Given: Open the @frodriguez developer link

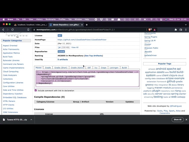Looking at the screenshot, I should click(x=176, y=106).
